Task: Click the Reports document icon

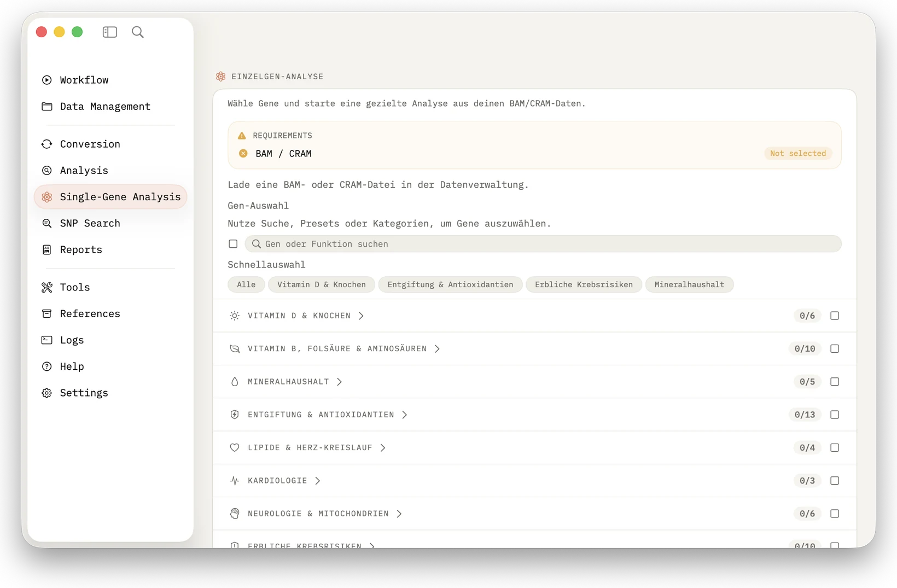Action: [x=47, y=249]
